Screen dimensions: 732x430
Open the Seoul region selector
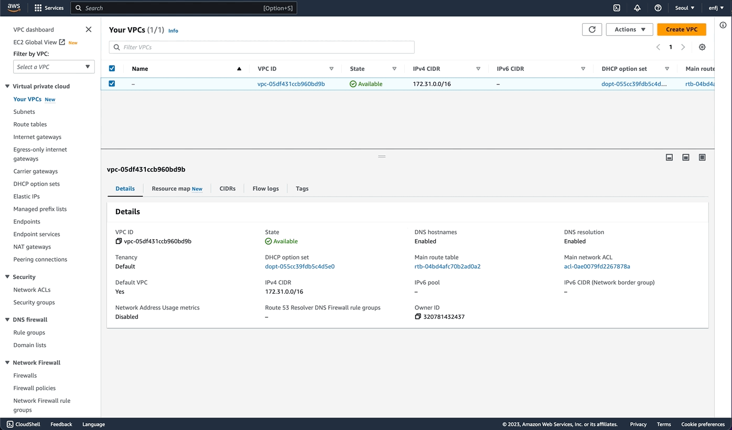tap(684, 8)
